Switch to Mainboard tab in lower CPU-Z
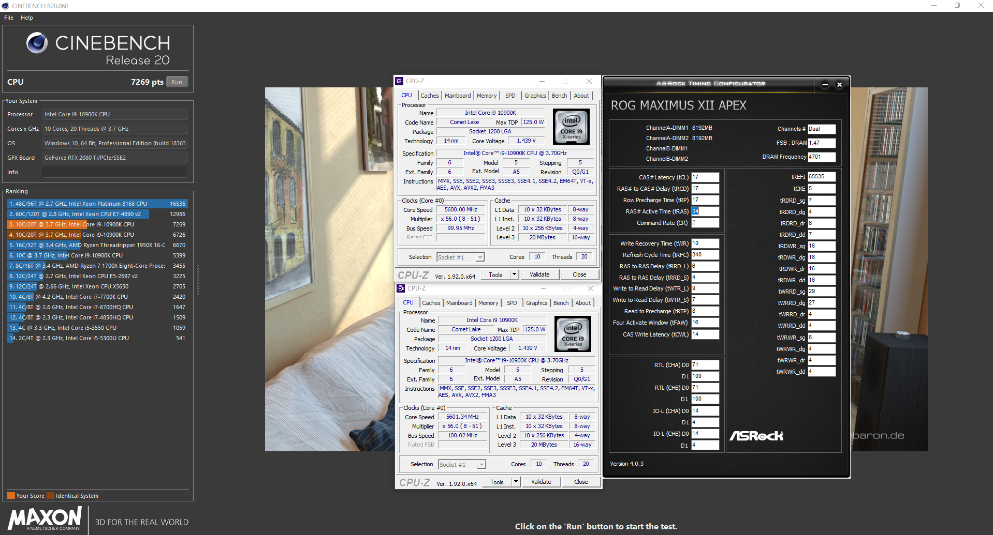The height and width of the screenshot is (535, 993). pyautogui.click(x=459, y=303)
